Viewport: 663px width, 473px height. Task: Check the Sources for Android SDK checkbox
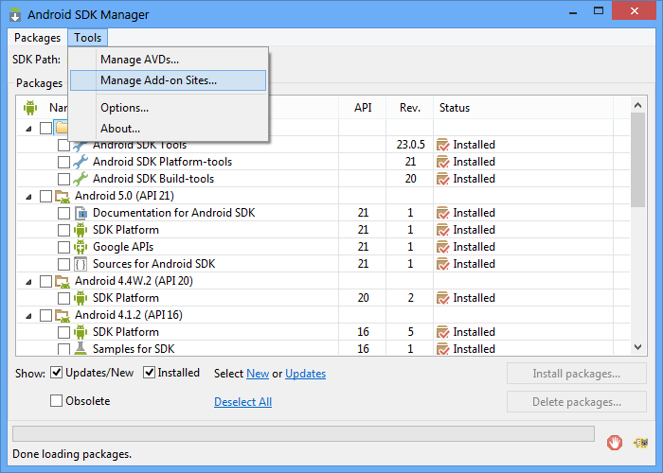pyautogui.click(x=63, y=264)
